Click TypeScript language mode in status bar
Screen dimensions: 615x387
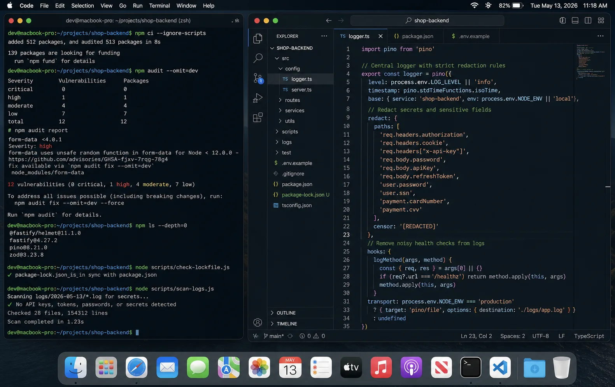589,336
